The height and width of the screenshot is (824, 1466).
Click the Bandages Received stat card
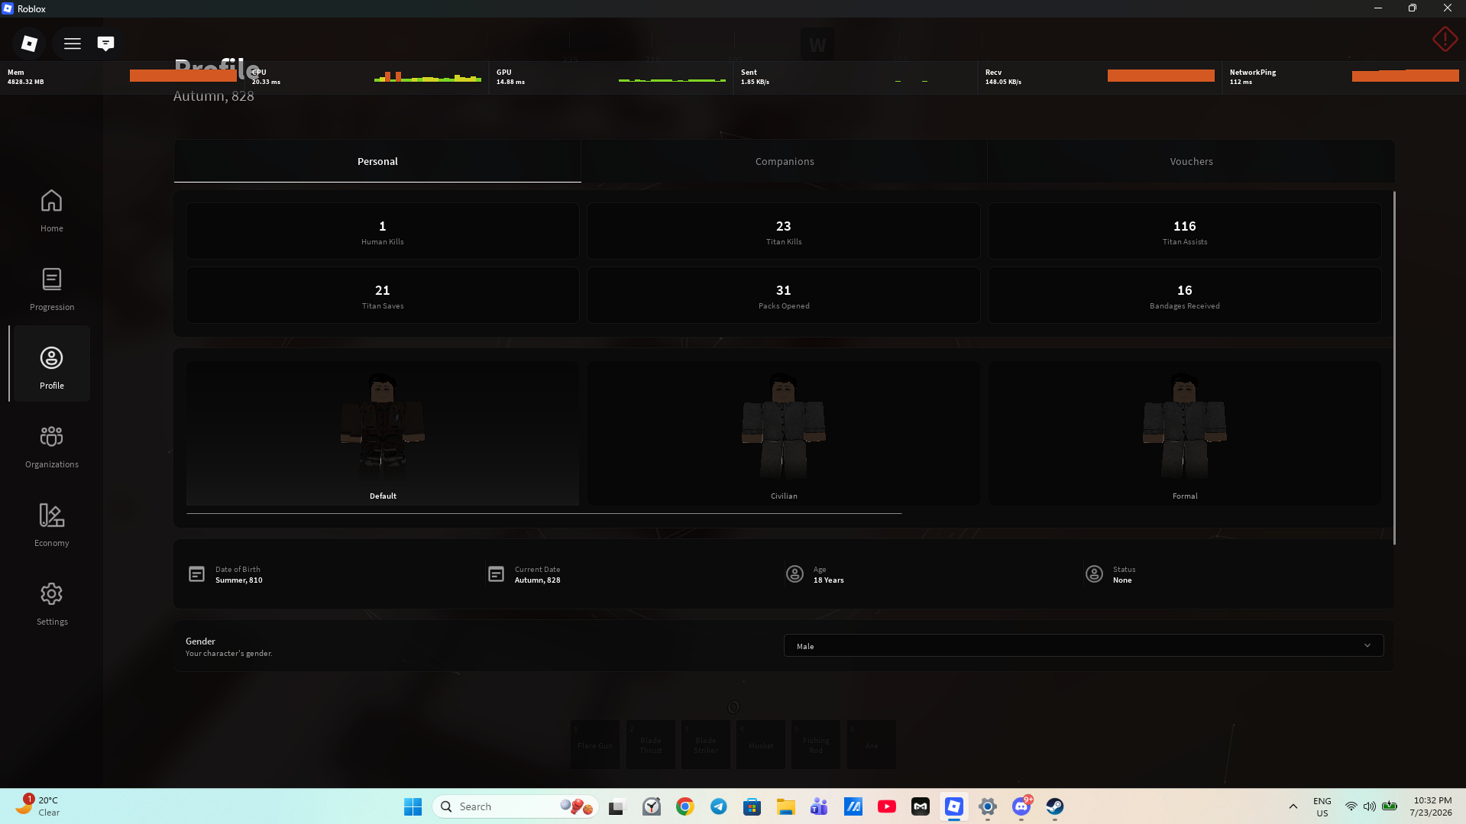(x=1185, y=296)
